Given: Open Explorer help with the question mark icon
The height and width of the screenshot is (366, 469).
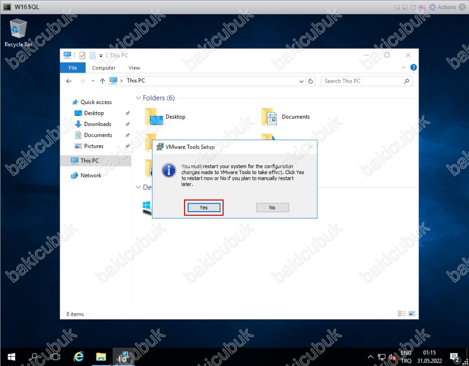Looking at the screenshot, I should click(413, 68).
